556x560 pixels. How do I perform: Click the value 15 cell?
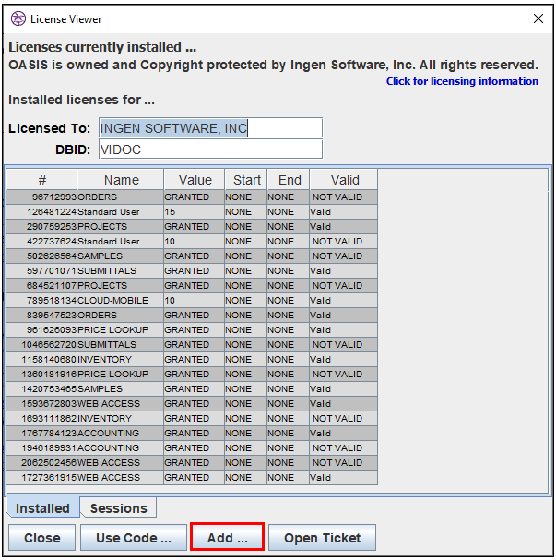194,212
